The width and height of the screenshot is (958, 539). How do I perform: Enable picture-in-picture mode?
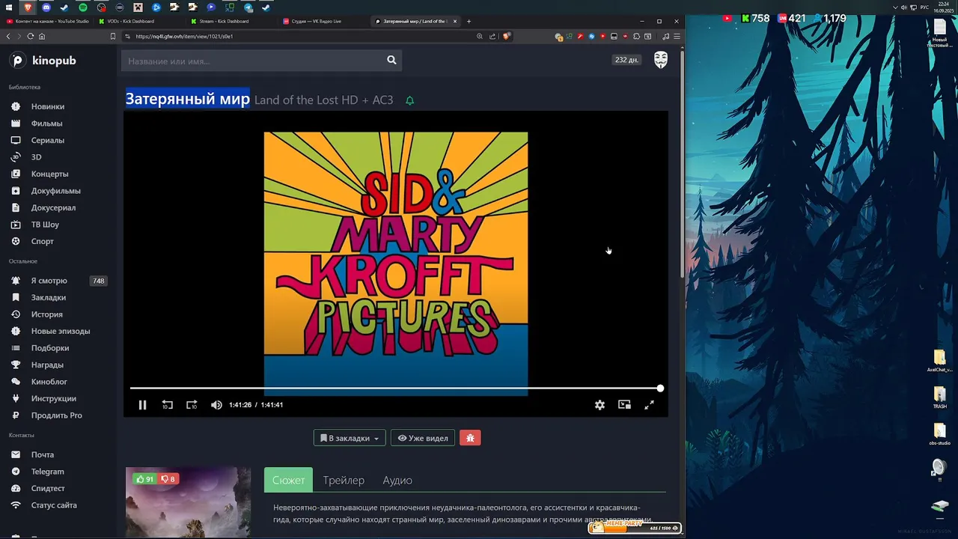click(624, 405)
